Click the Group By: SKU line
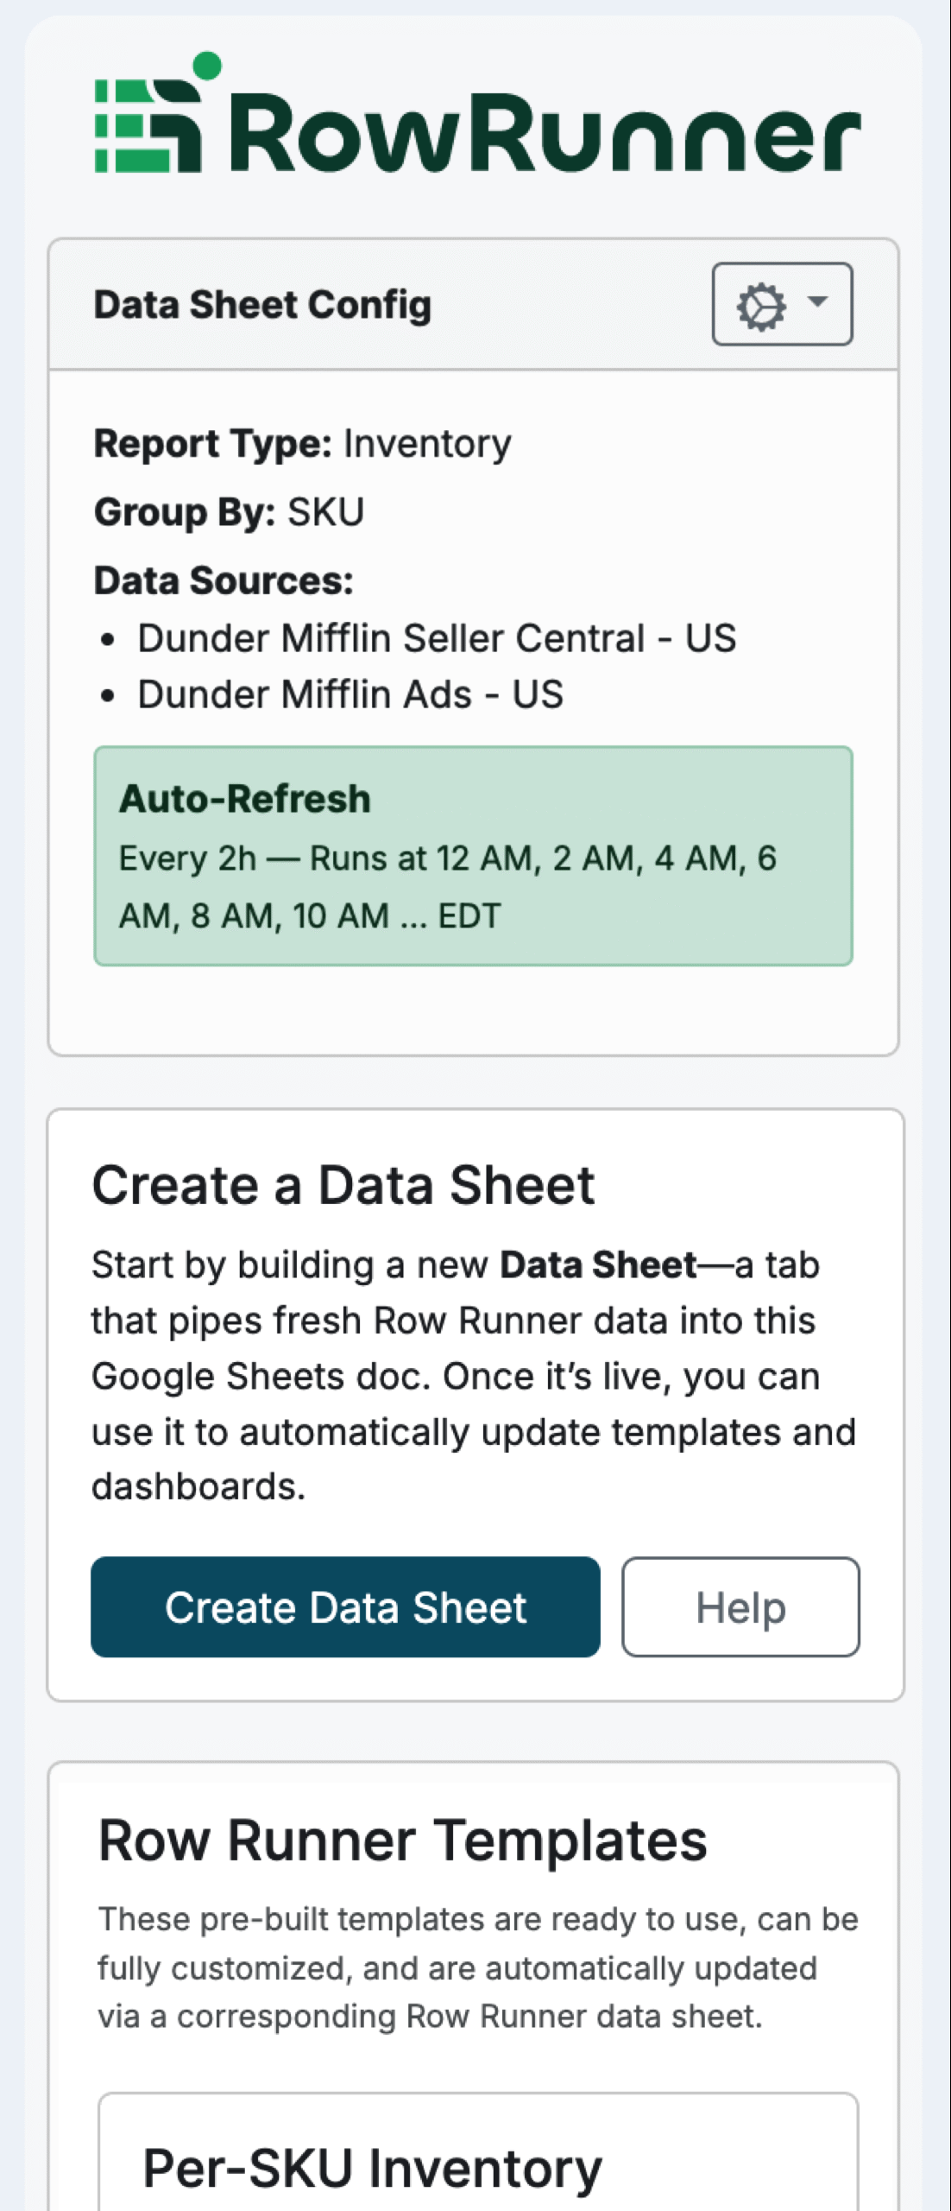The image size is (951, 2211). 229,512
